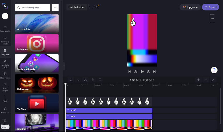Collapse the templates side panel
Viewport: 223px width, 132px height.
(64, 66)
